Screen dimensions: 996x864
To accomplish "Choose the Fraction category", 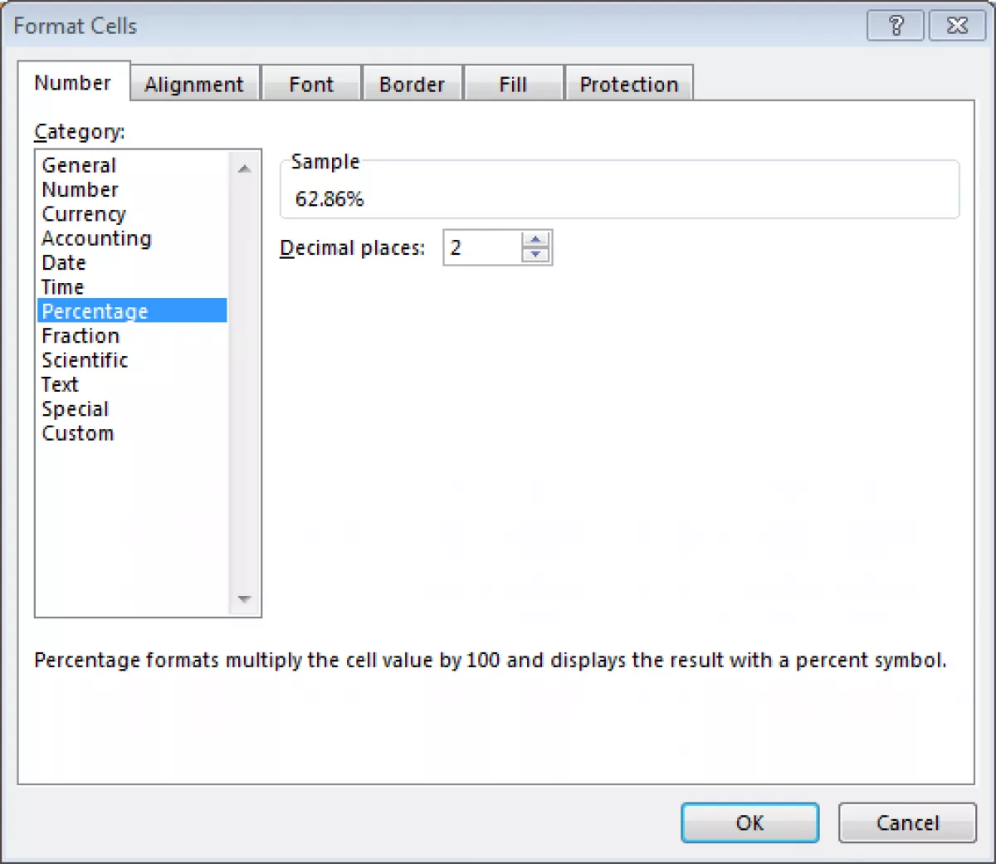I will (132, 335).
